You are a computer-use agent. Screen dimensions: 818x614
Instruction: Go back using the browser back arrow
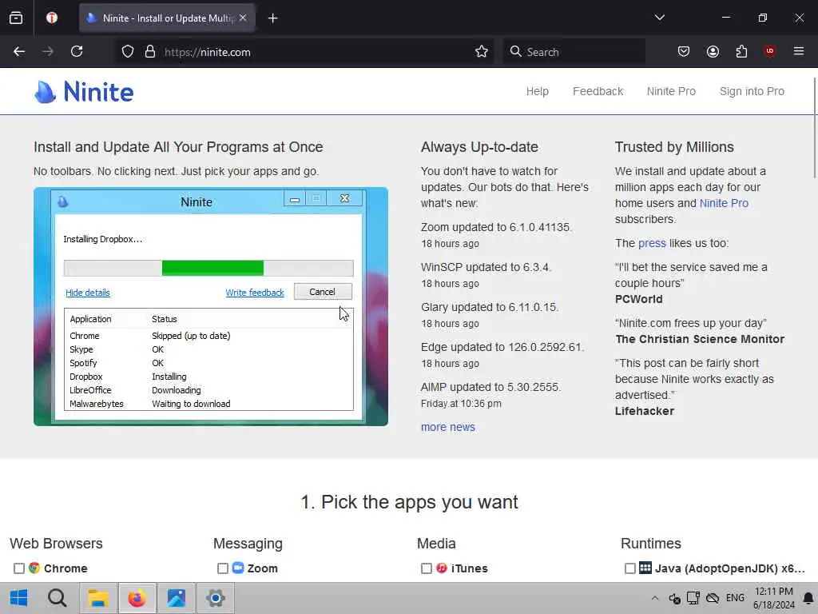19,52
